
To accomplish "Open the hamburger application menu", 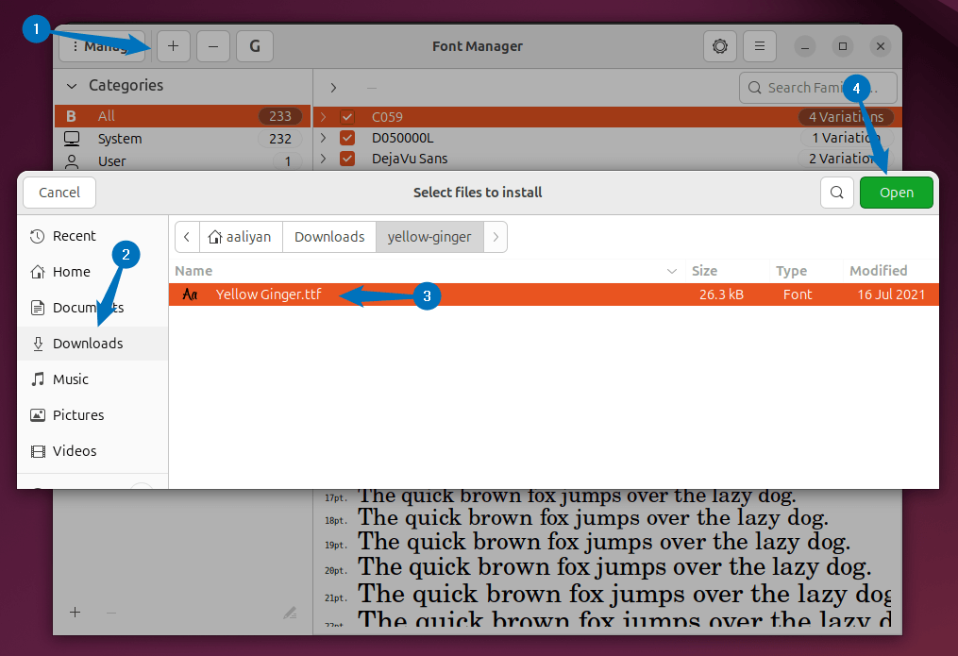I will tap(760, 45).
